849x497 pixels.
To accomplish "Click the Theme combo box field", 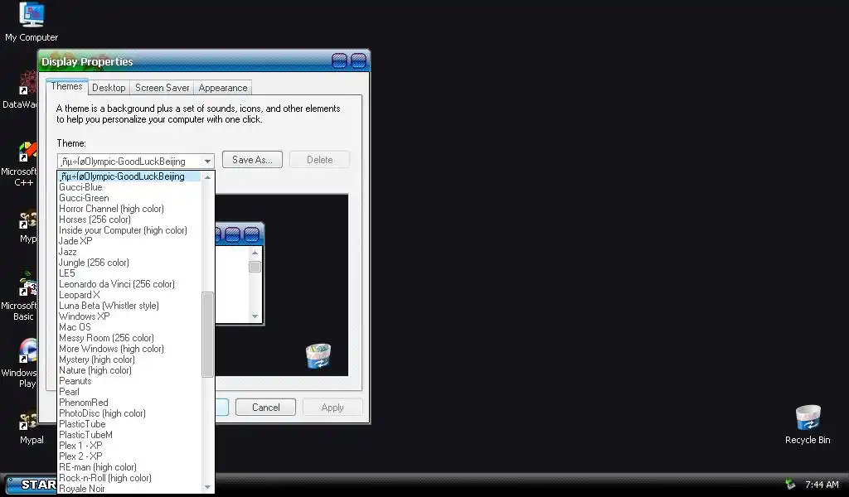I will [135, 162].
